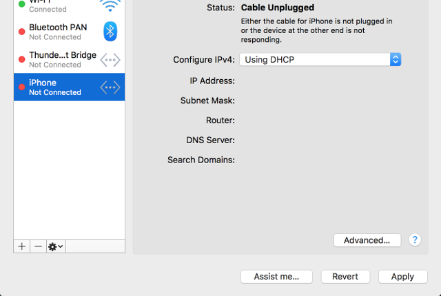Select the Thunderbolt Bridge service
Image resolution: width=441 pixels, height=296 pixels.
(x=69, y=59)
